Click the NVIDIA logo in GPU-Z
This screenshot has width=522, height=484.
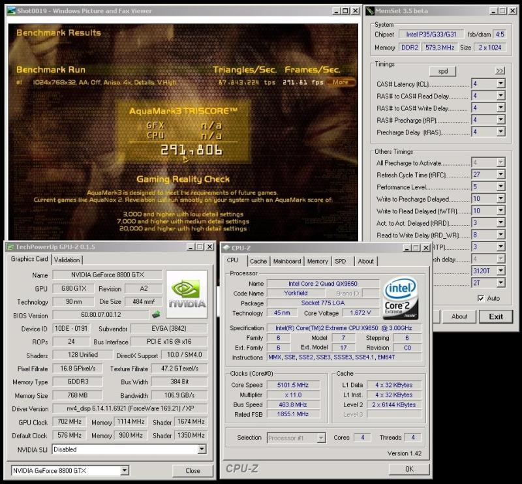click(x=187, y=294)
